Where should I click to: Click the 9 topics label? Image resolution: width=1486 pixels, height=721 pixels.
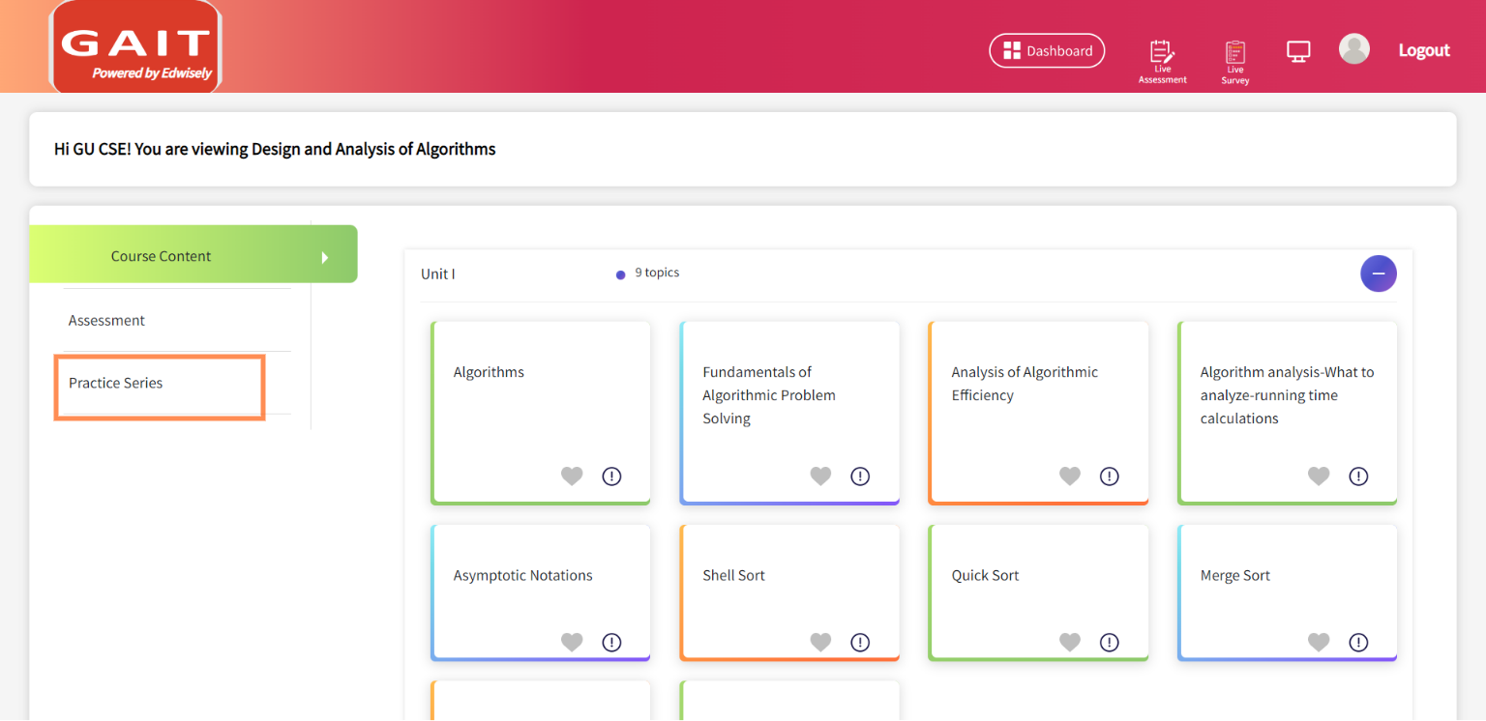657,273
